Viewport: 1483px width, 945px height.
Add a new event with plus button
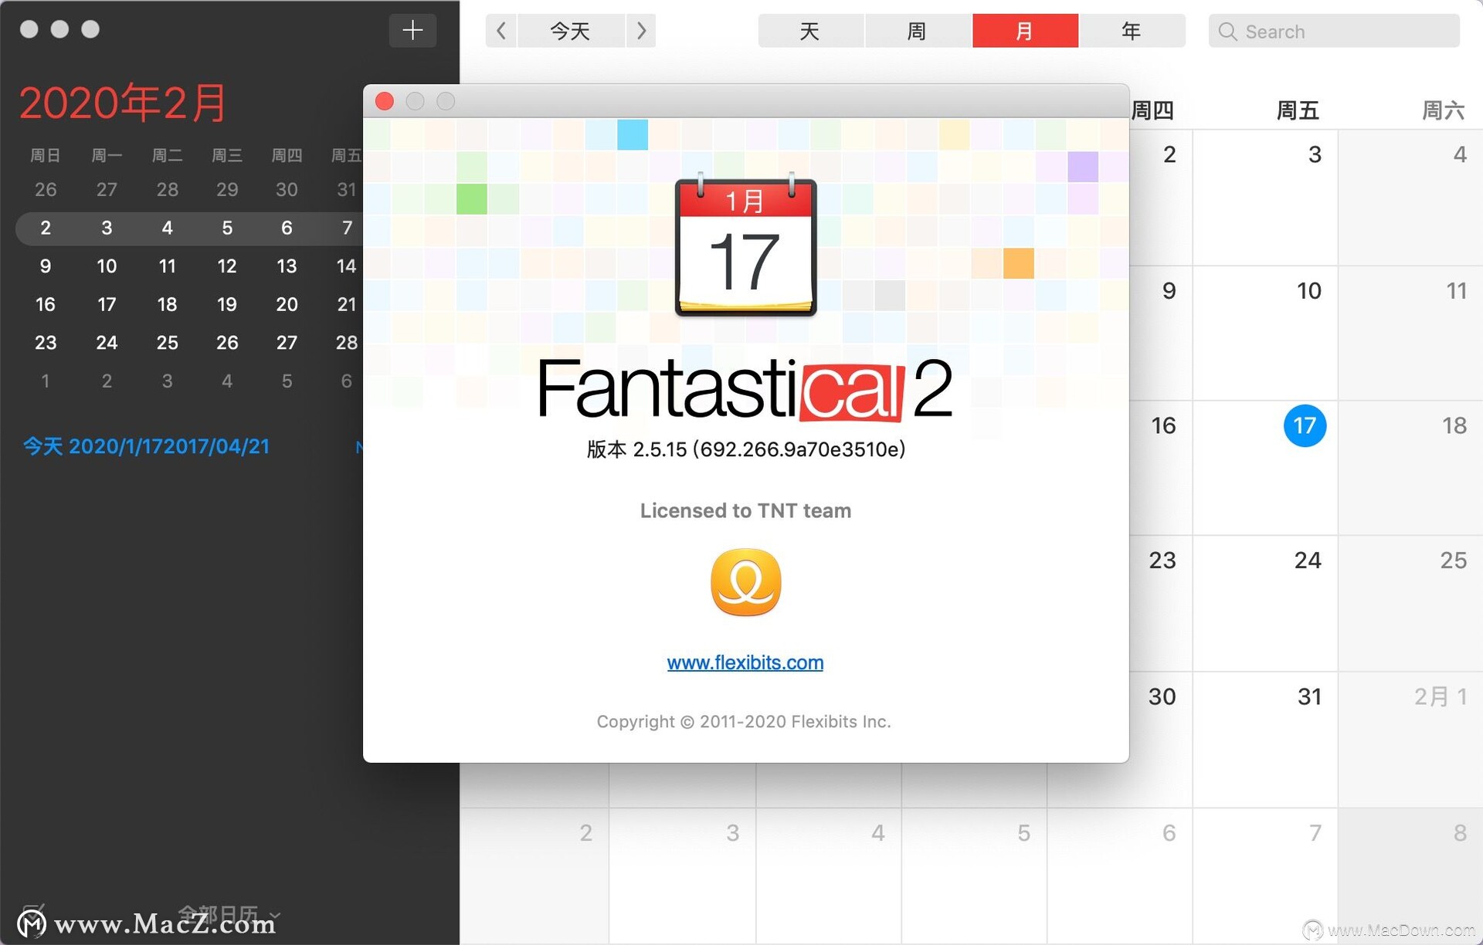(412, 31)
